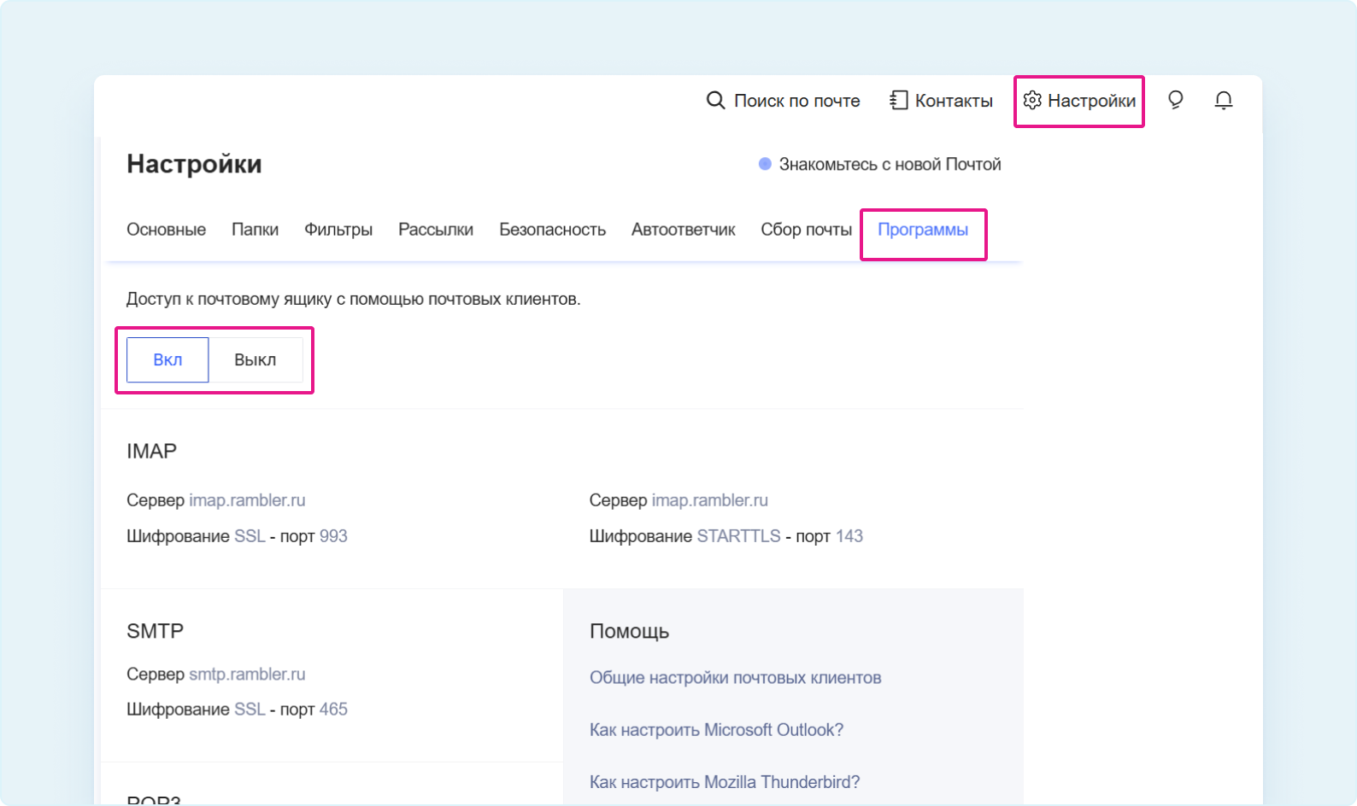Open Общие настройки почтовых клиентов link

click(735, 678)
